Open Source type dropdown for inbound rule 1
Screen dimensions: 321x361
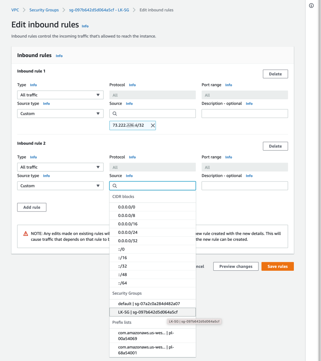tap(60, 114)
